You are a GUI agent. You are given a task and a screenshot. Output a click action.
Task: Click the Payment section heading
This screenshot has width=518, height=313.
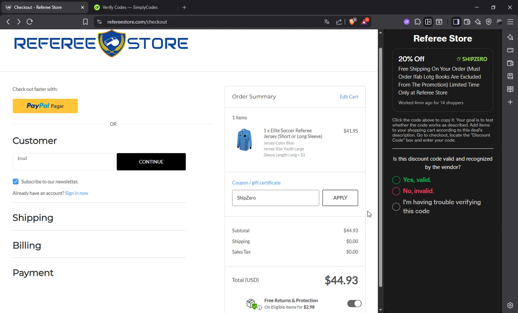pos(33,273)
